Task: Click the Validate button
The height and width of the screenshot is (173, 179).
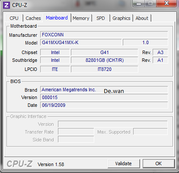Action: [124, 163]
